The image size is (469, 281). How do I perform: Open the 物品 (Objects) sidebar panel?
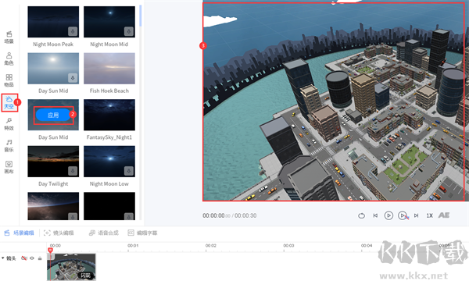click(9, 80)
